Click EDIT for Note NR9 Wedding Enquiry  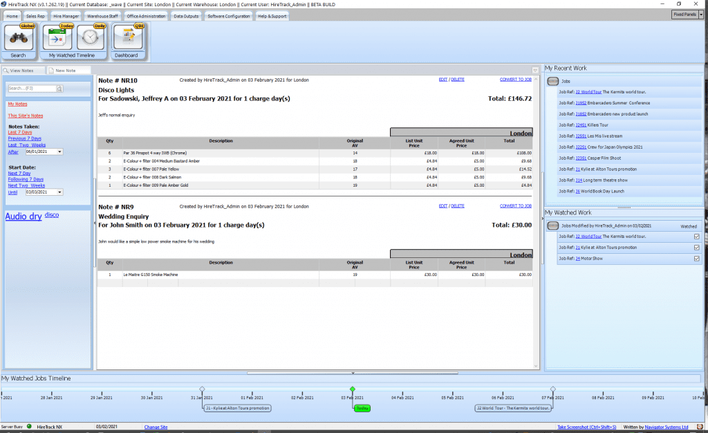pyautogui.click(x=443, y=206)
